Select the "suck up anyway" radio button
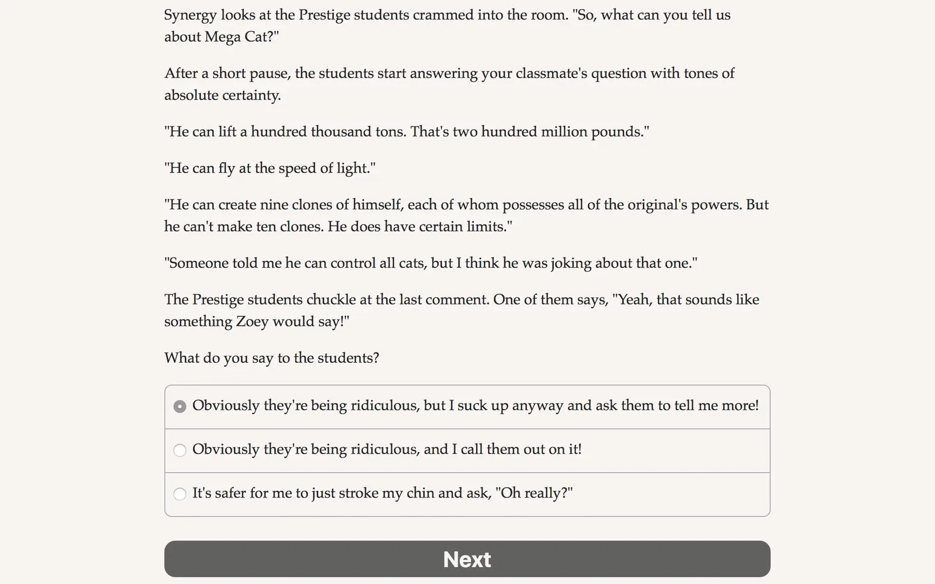This screenshot has height=584, width=935. [x=180, y=406]
